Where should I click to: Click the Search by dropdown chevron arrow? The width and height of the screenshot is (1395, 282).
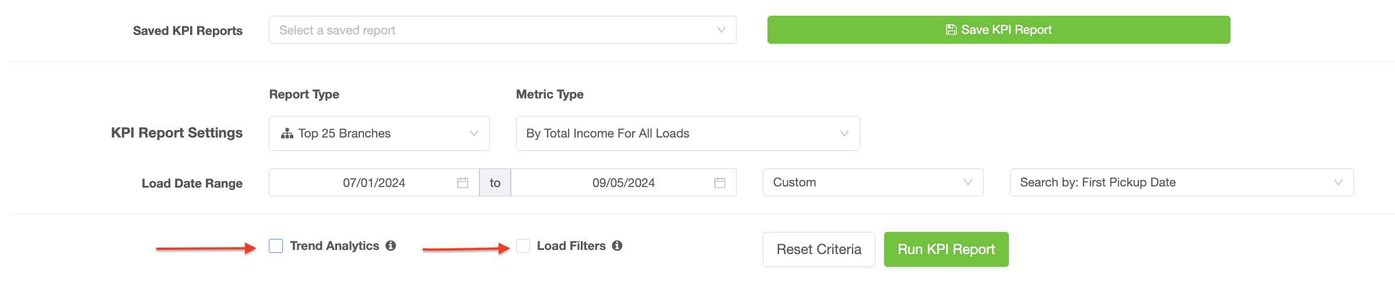tap(1338, 182)
